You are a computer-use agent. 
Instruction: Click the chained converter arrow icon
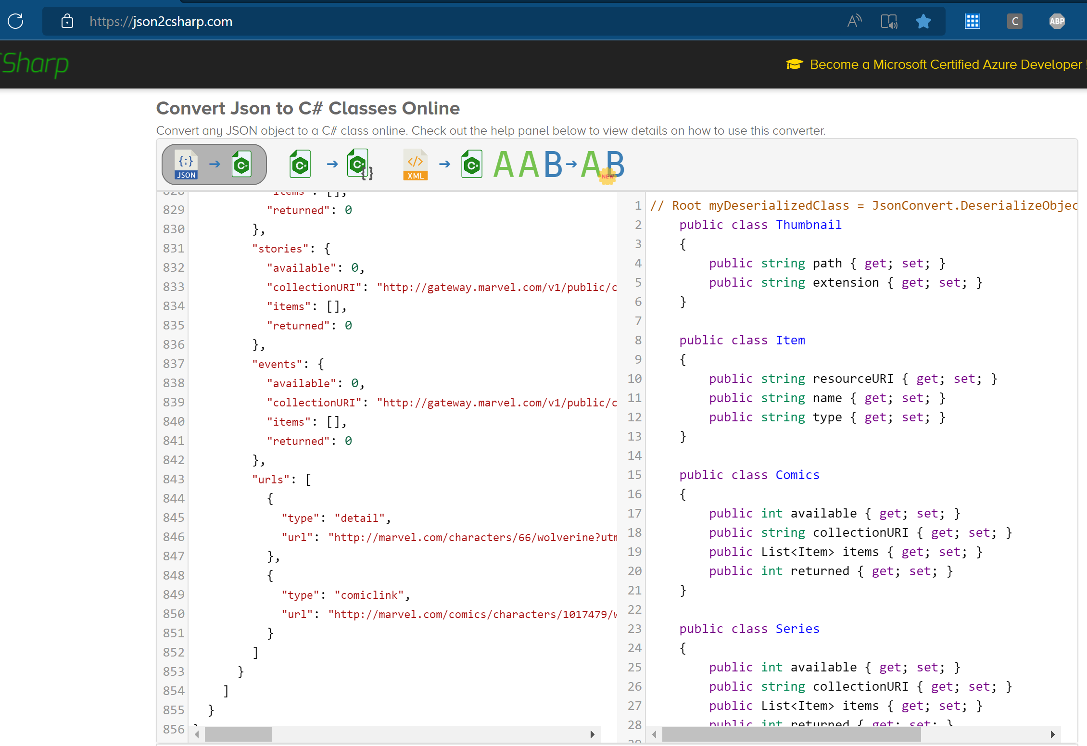pos(330,164)
